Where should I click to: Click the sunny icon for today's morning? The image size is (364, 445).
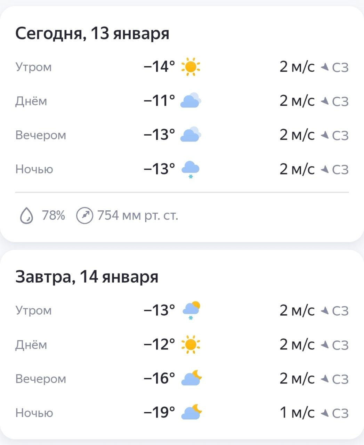point(191,66)
